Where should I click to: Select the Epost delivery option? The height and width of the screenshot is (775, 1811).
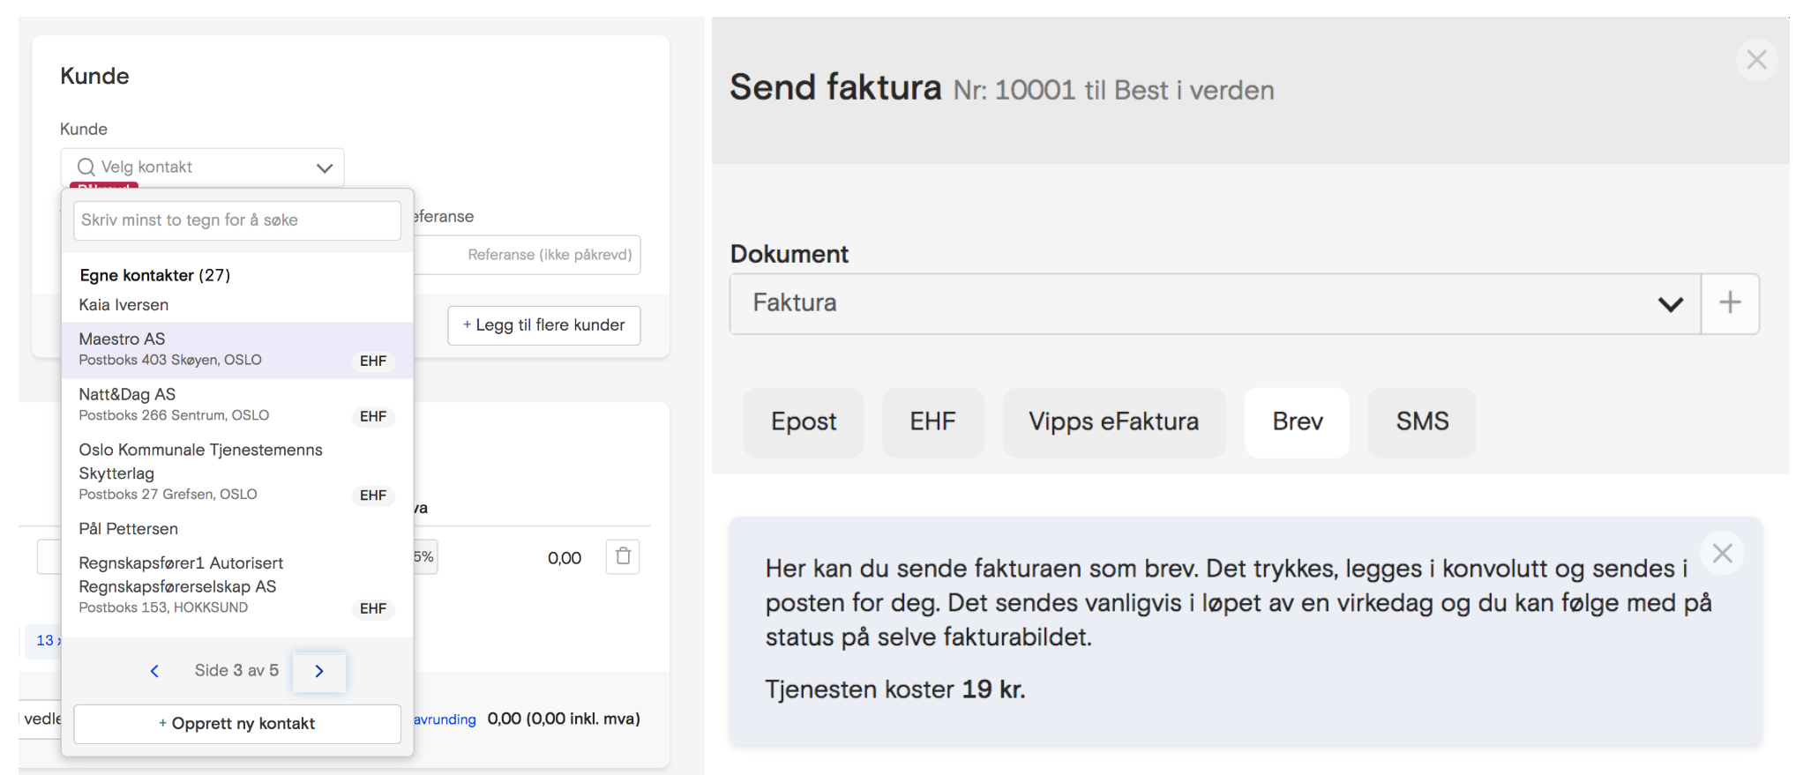(x=804, y=421)
